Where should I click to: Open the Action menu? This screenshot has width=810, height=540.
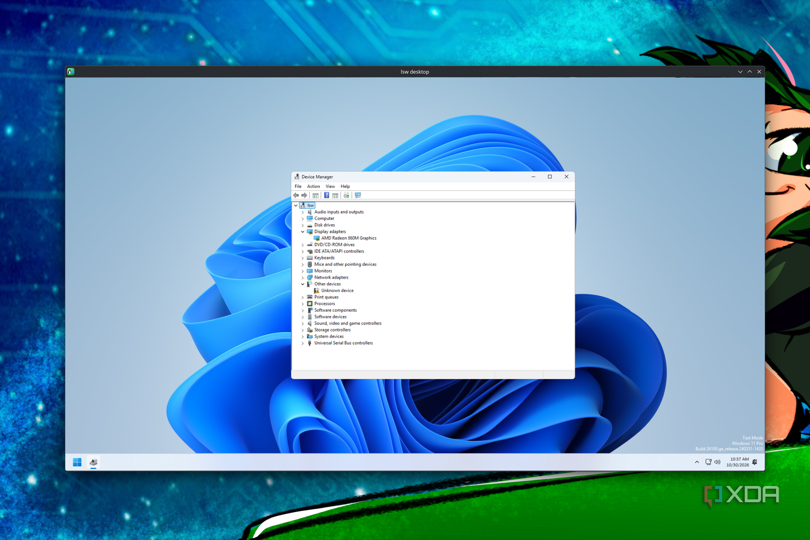tap(313, 187)
